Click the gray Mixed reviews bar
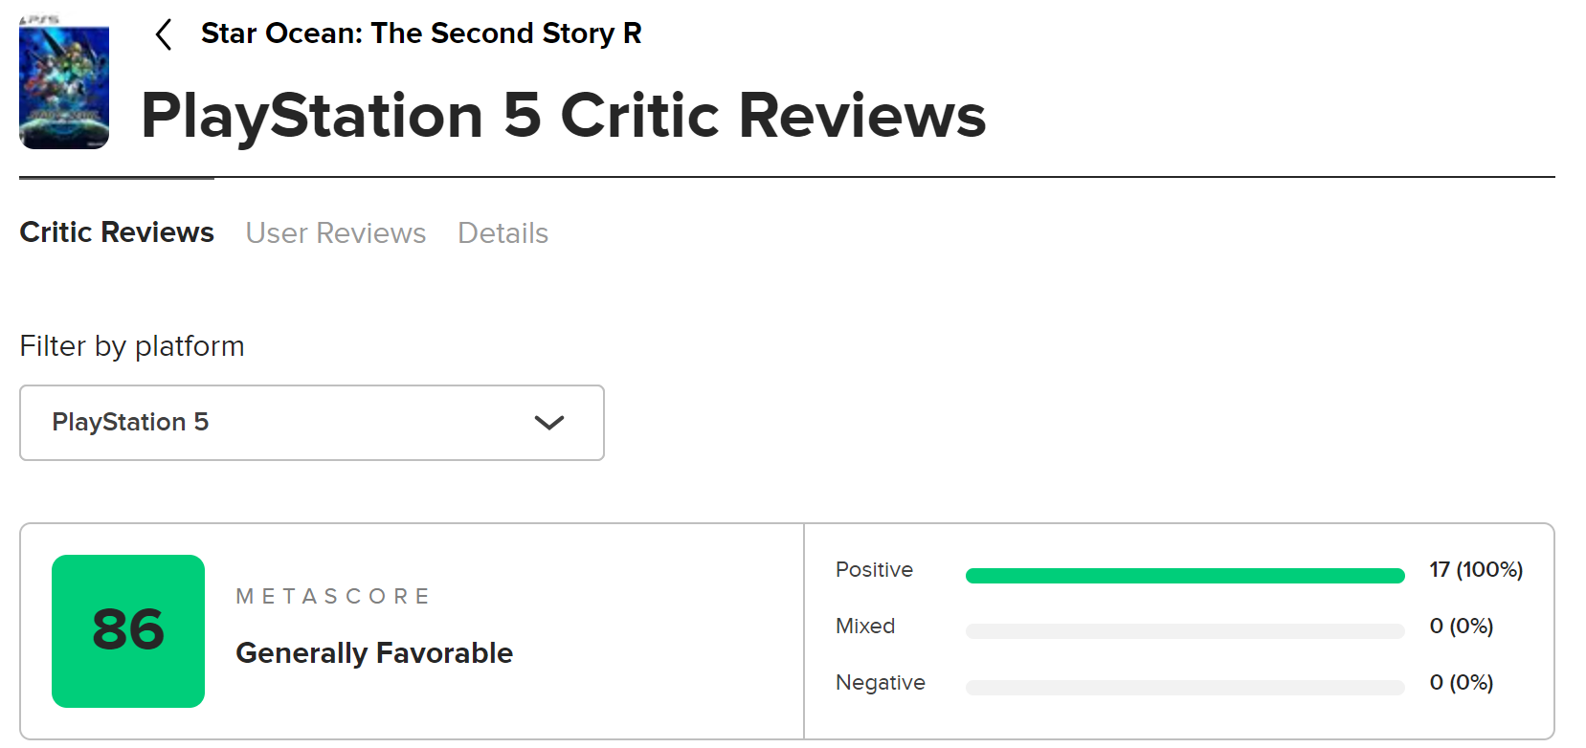The width and height of the screenshot is (1586, 748). 1185,631
